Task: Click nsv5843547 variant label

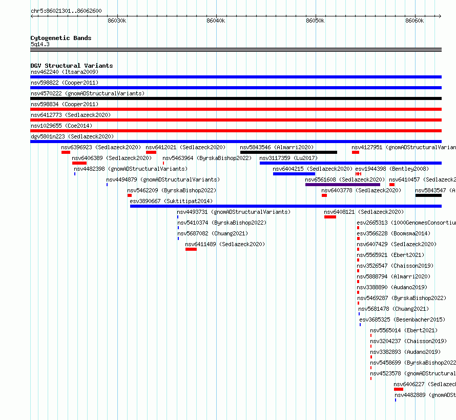Action: click(x=436, y=190)
